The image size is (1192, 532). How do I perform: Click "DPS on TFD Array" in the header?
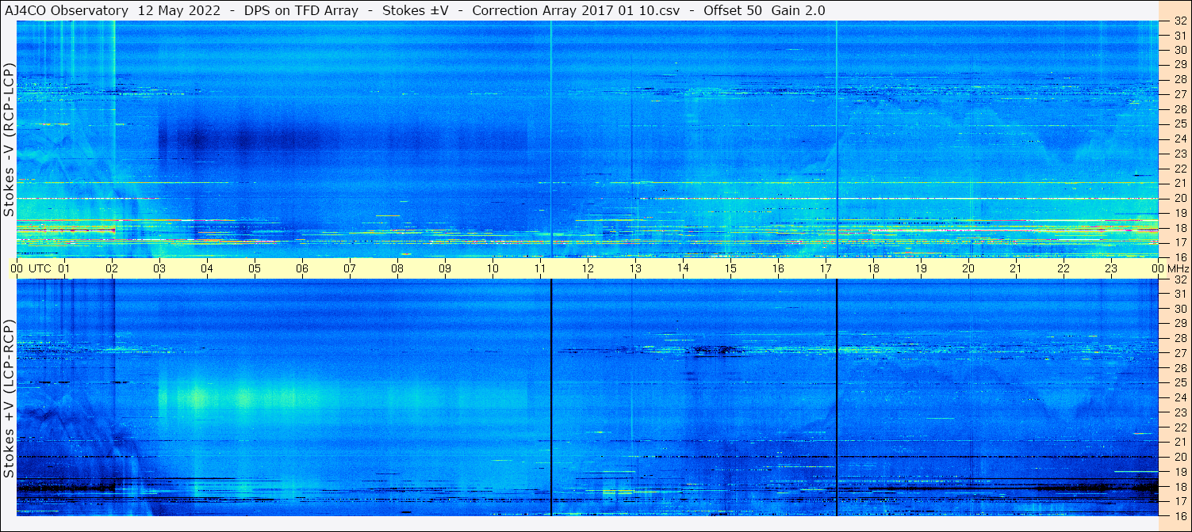click(x=300, y=11)
